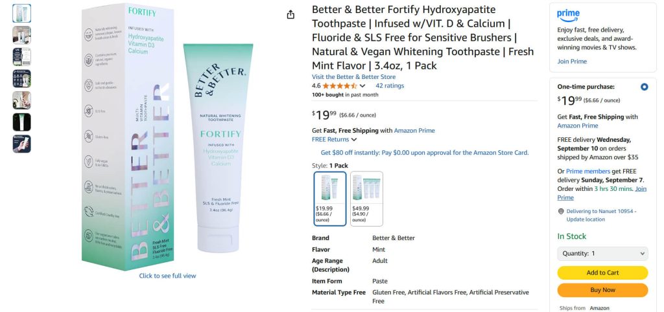Select the One-time purchase radio button
Image resolution: width=664 pixels, height=312 pixels.
point(644,87)
